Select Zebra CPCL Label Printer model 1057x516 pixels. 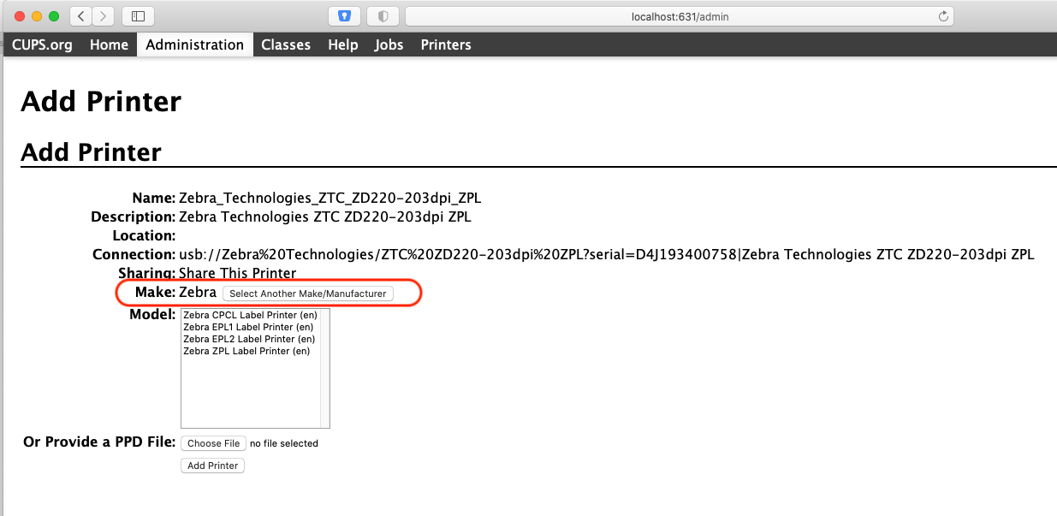tap(249, 315)
